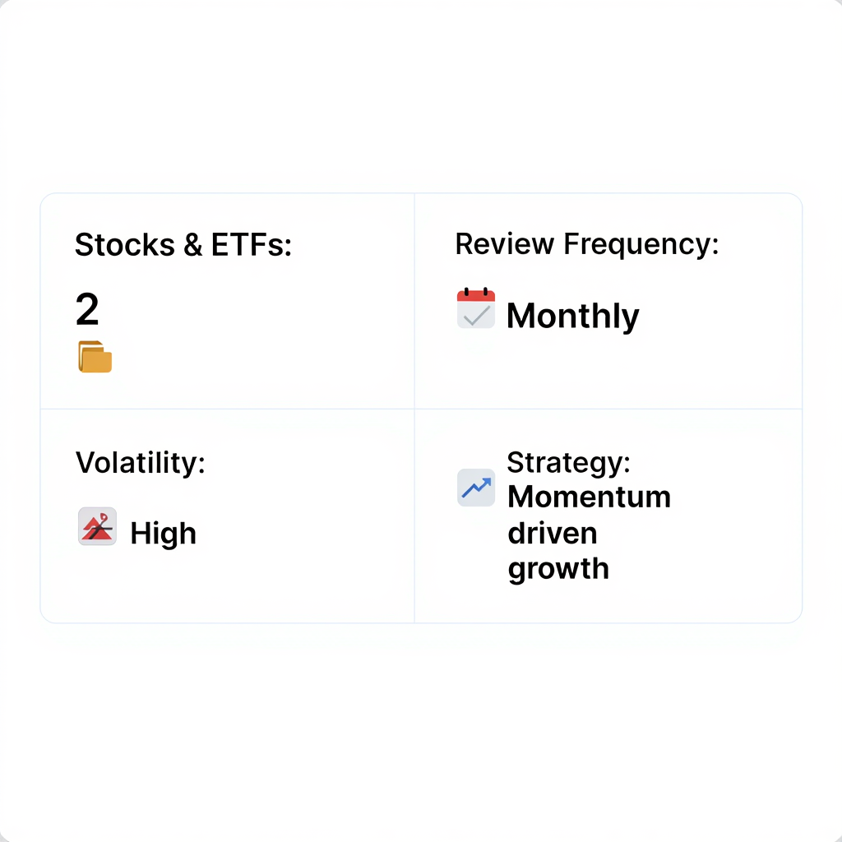
Task: Select the Volatility label
Action: point(140,462)
